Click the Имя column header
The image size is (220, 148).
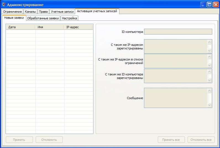(50, 27)
